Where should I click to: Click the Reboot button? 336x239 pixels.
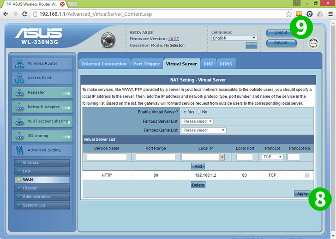click(281, 42)
